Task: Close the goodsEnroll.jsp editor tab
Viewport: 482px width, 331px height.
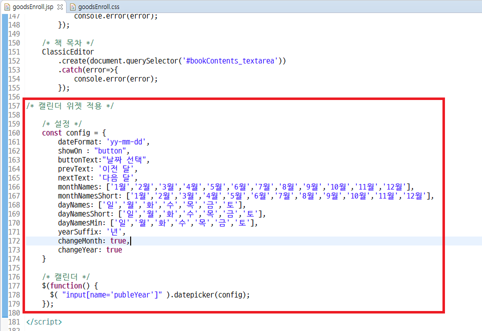Action: 60,6
